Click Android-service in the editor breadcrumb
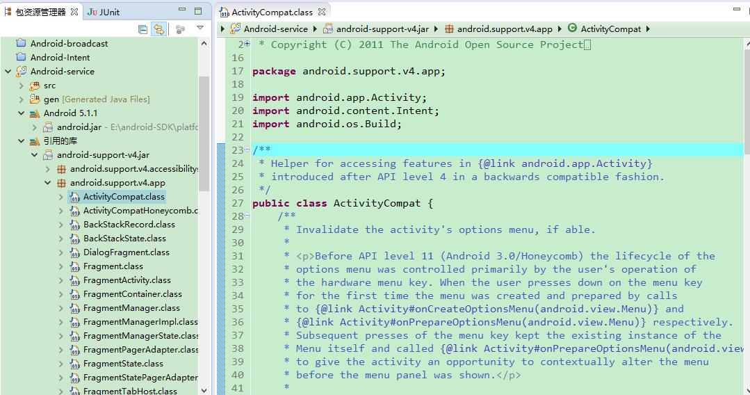Viewport: 750px width, 395px height. coord(275,29)
